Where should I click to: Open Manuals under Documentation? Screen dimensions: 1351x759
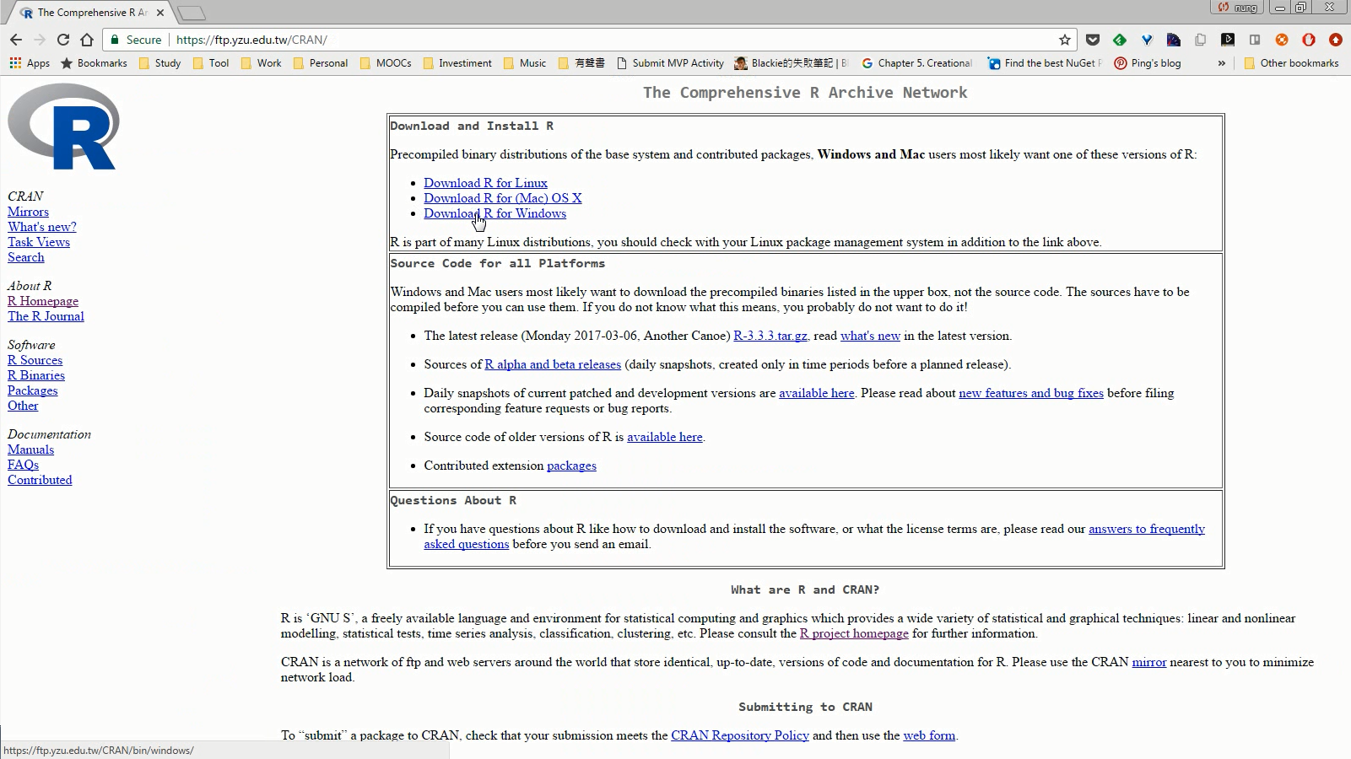[30, 449]
